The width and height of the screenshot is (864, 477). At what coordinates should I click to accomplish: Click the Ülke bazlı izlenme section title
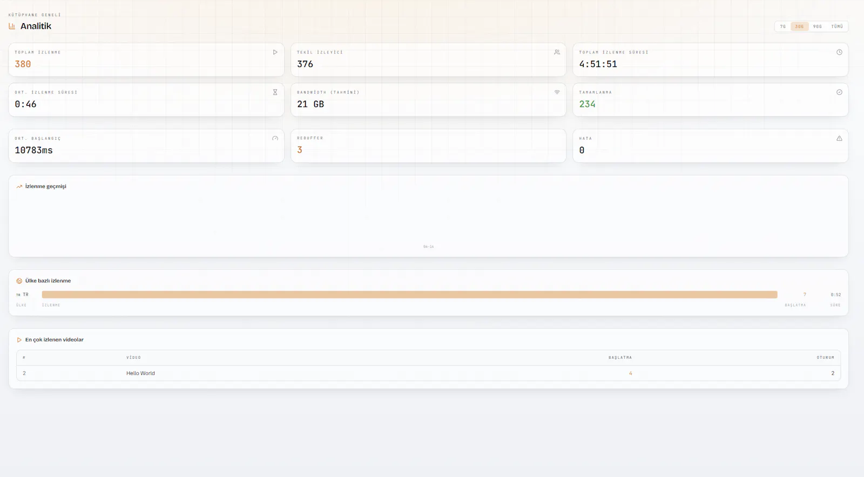(x=48, y=281)
